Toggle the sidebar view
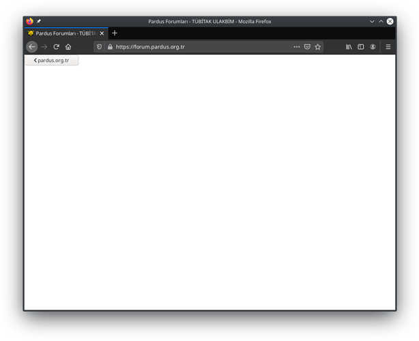Viewport: 419px width, 341px height. [361, 47]
